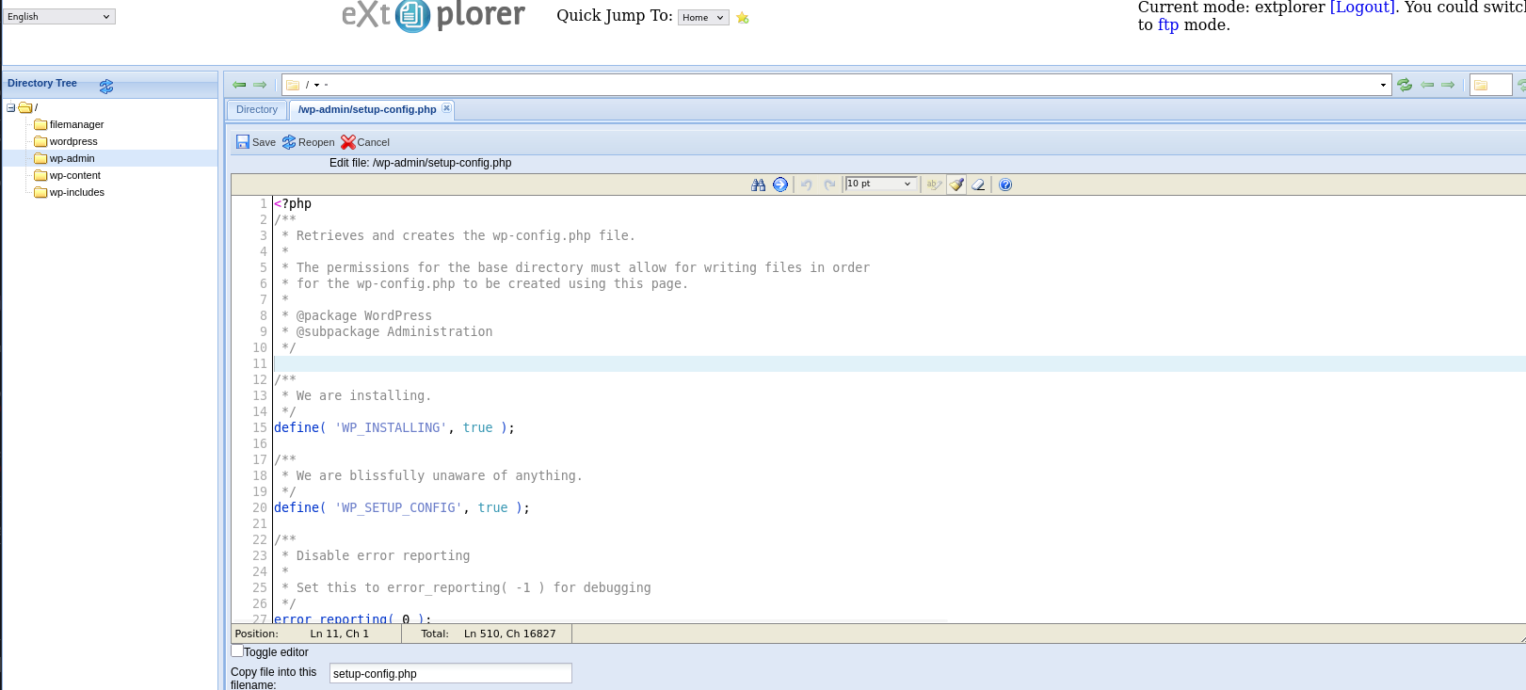Open the 10 pt font size dropdown
The image size is (1526, 690).
tap(880, 184)
